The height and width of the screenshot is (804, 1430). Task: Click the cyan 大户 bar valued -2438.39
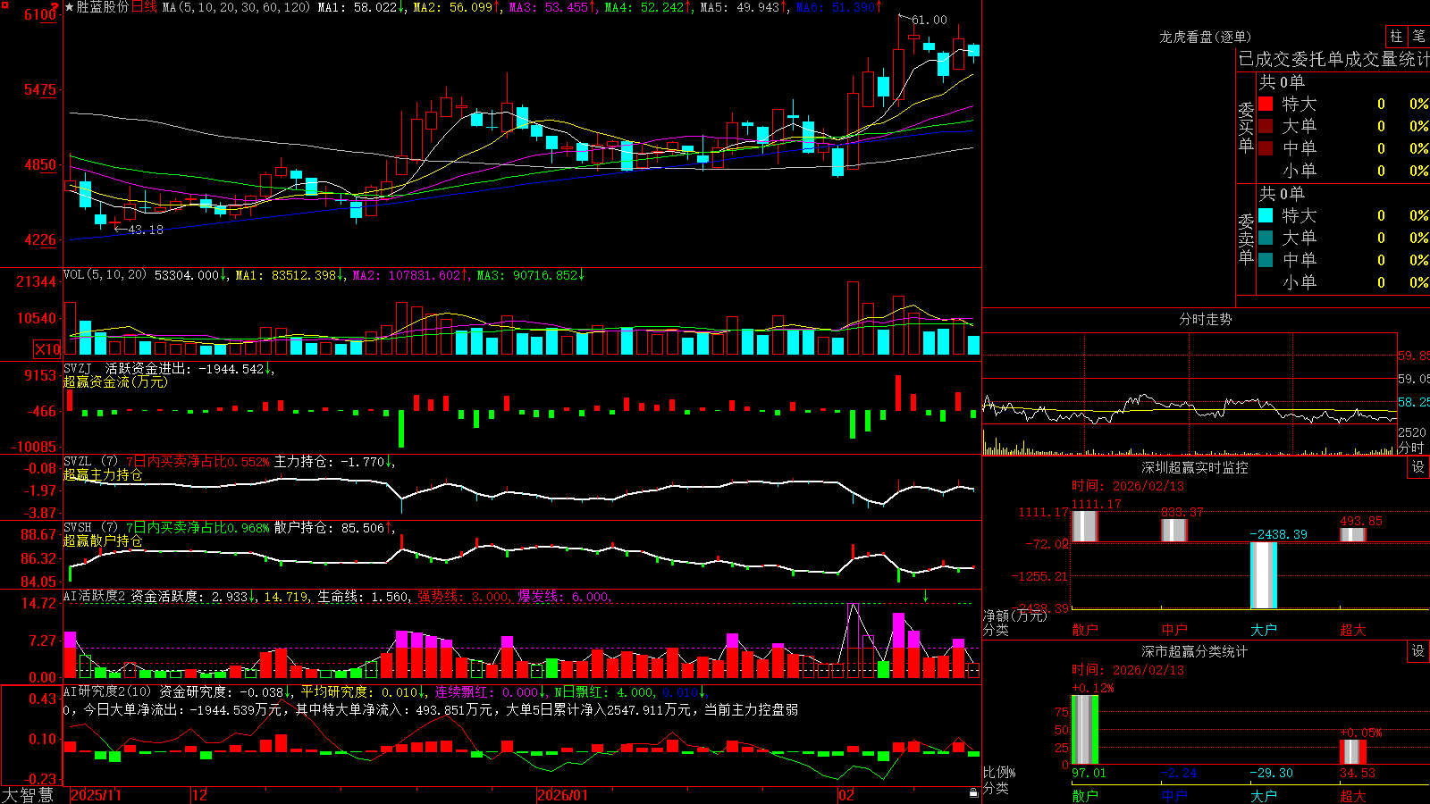[1263, 575]
